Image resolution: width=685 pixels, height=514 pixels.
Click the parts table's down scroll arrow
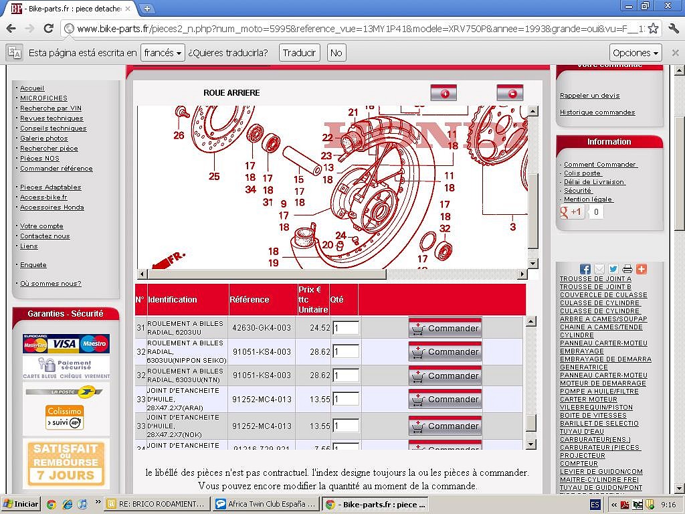tap(530, 444)
